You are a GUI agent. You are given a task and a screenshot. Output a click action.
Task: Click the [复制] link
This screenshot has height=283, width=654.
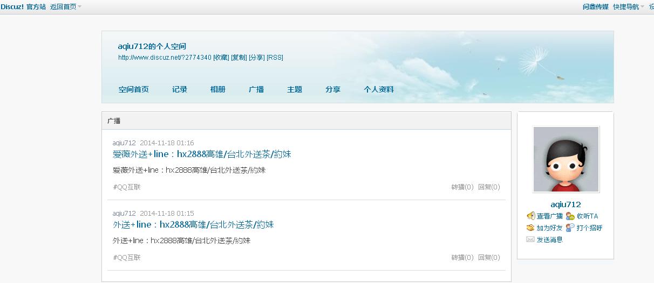tap(239, 58)
